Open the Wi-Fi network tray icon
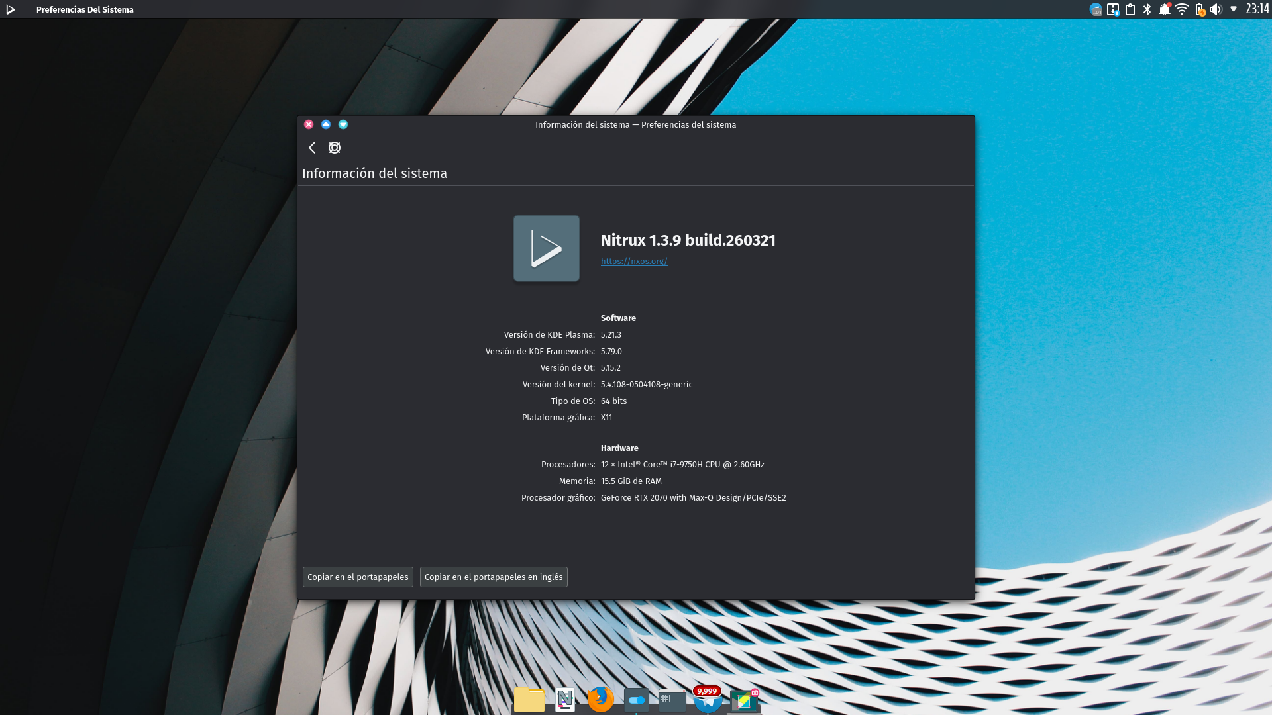Image resolution: width=1272 pixels, height=715 pixels. tap(1182, 9)
